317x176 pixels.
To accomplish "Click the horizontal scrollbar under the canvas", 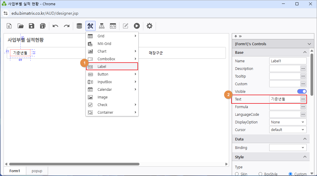I will 74,164.
